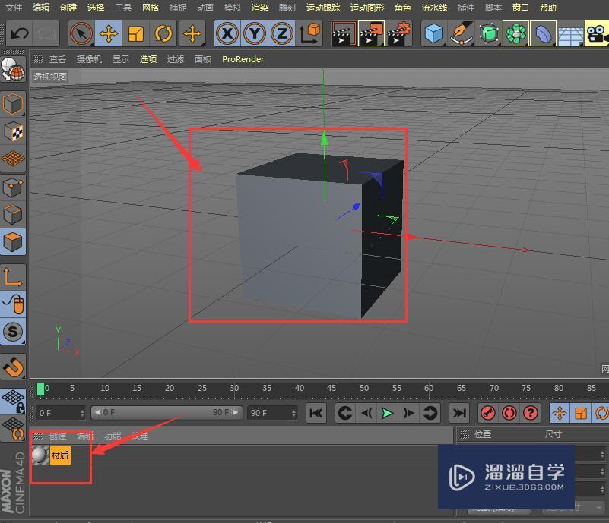
Task: Click the Go to End button
Action: [x=459, y=413]
